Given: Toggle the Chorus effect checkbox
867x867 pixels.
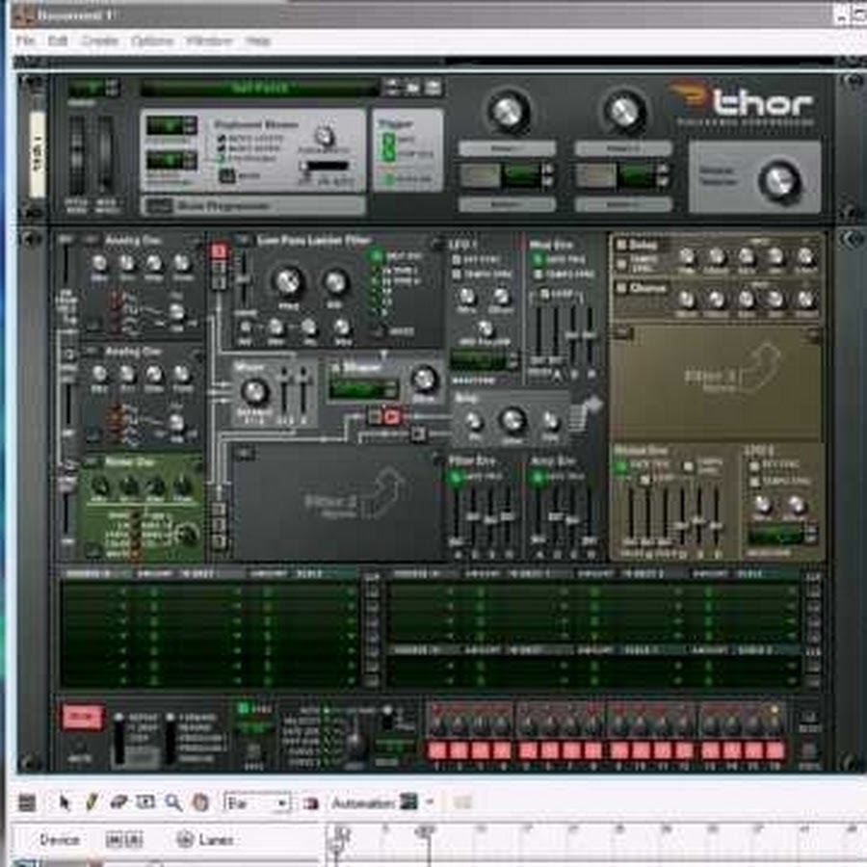Looking at the screenshot, I should (x=621, y=288).
